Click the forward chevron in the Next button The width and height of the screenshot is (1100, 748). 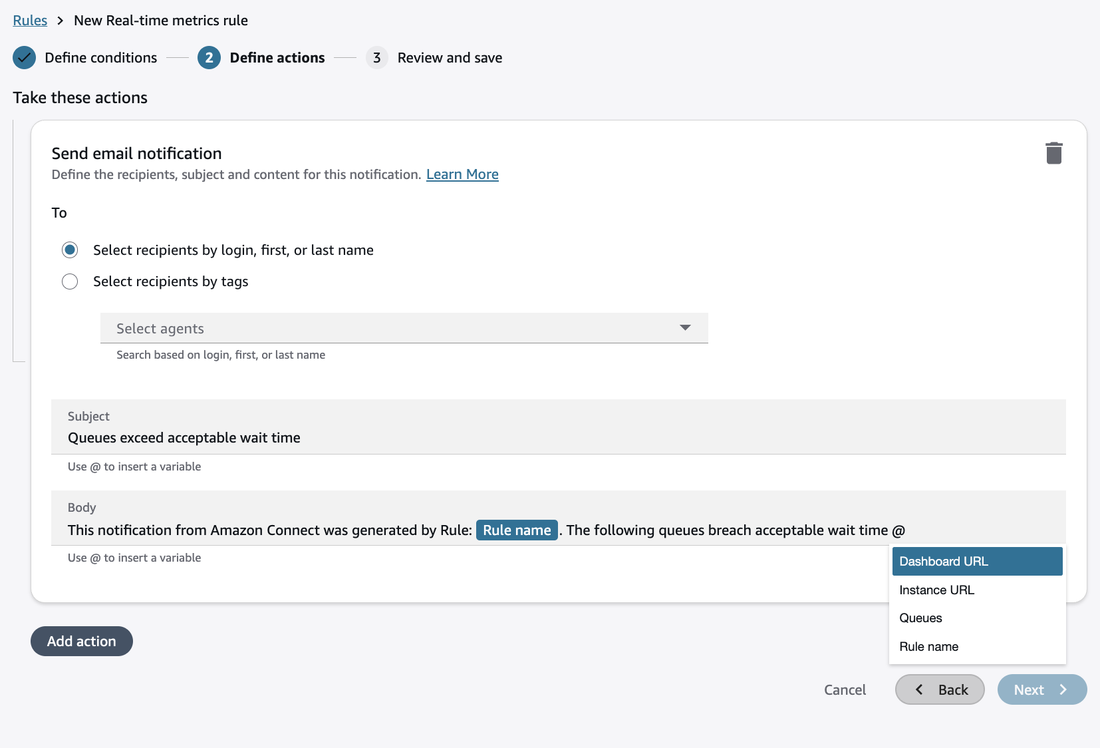tap(1062, 689)
